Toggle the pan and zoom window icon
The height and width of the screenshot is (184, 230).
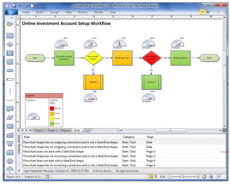pos(211,177)
